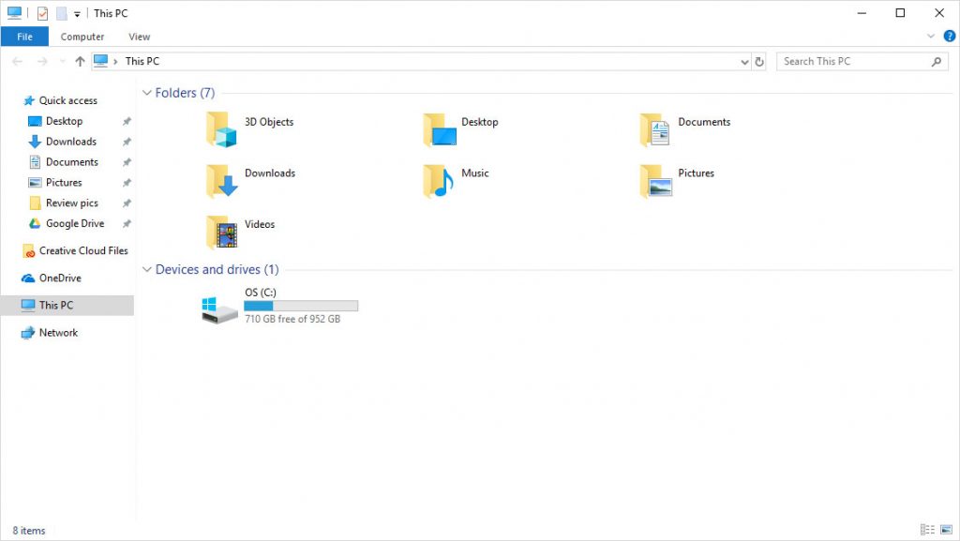Expand the ribbon with the chevron

click(x=931, y=37)
